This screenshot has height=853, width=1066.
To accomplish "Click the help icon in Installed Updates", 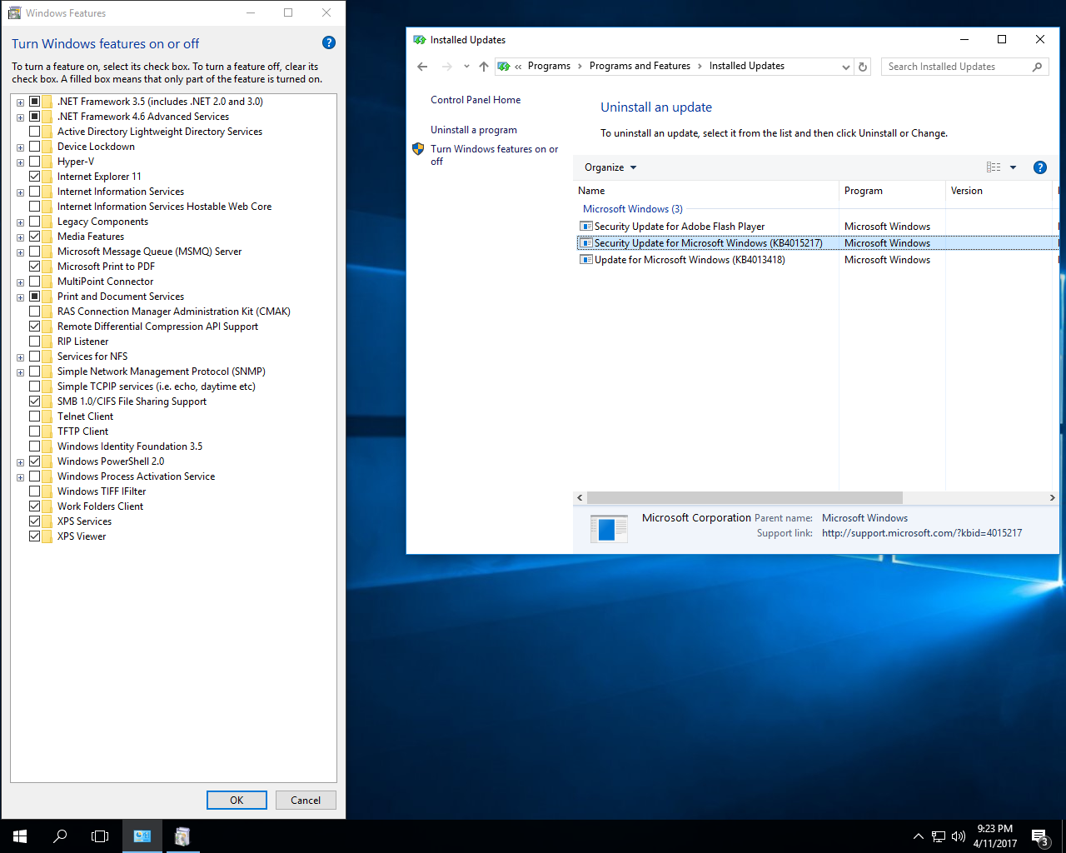I will pos(1039,167).
